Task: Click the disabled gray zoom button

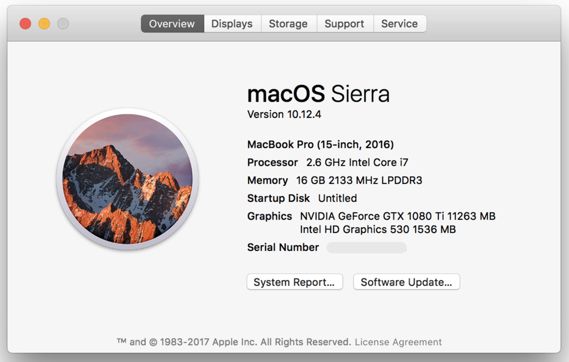Action: click(63, 24)
